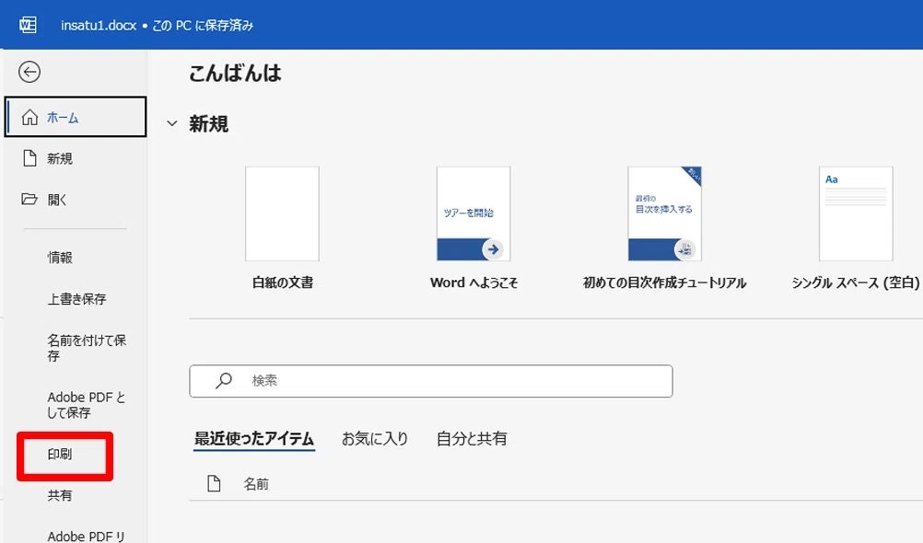
Task: Choose 上書き保存 to save the document
Action: tap(76, 299)
